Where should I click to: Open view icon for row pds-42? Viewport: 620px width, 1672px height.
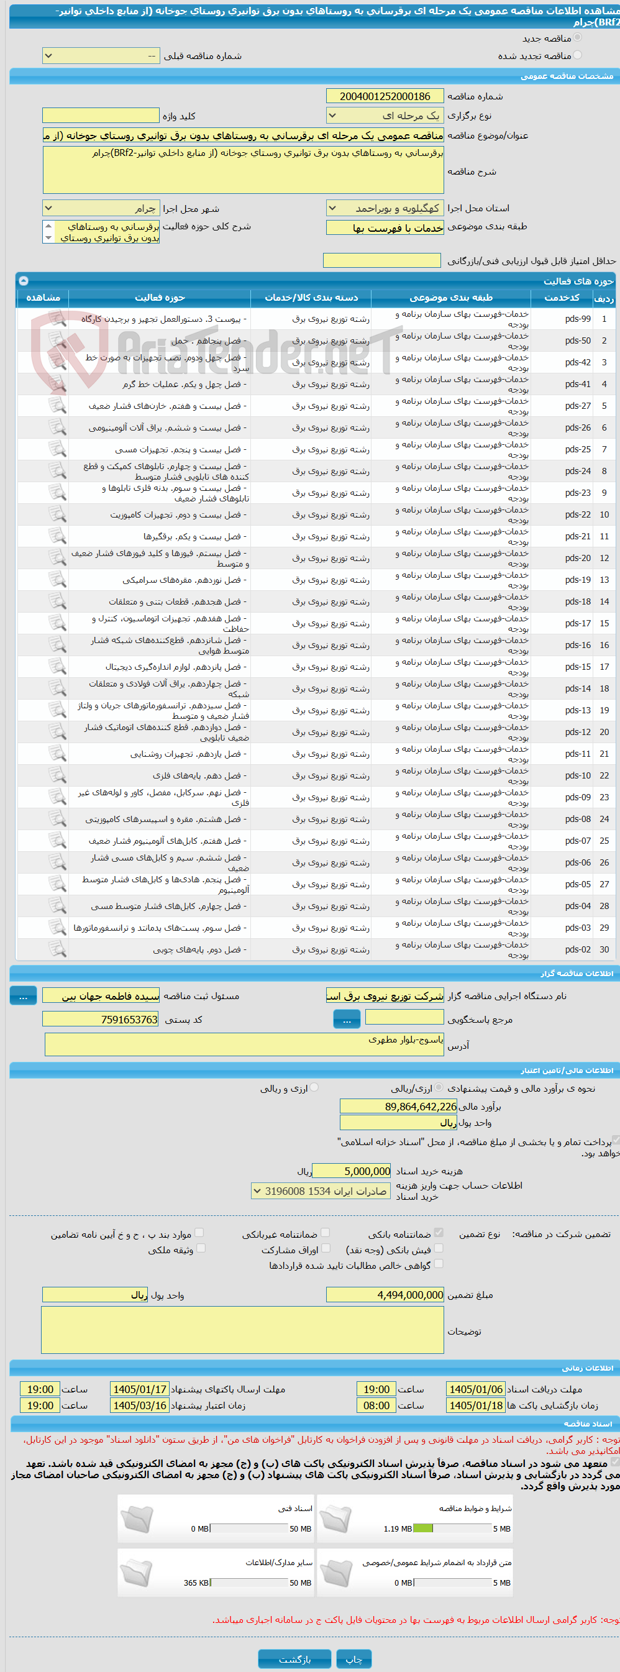(x=57, y=362)
